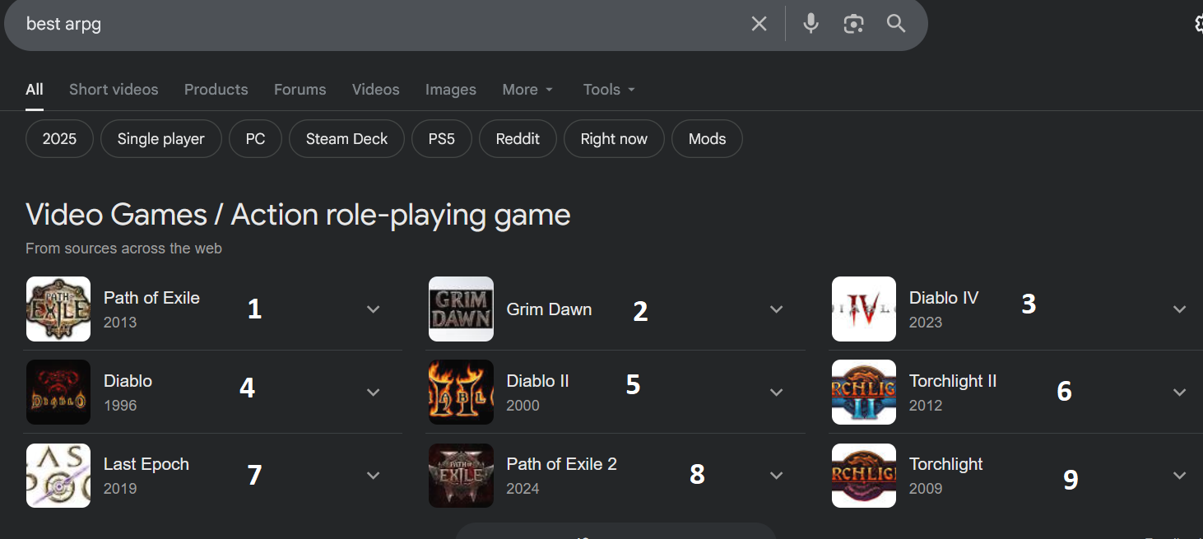The width and height of the screenshot is (1203, 539).
Task: Click the Diablo II title
Action: pyautogui.click(x=538, y=381)
